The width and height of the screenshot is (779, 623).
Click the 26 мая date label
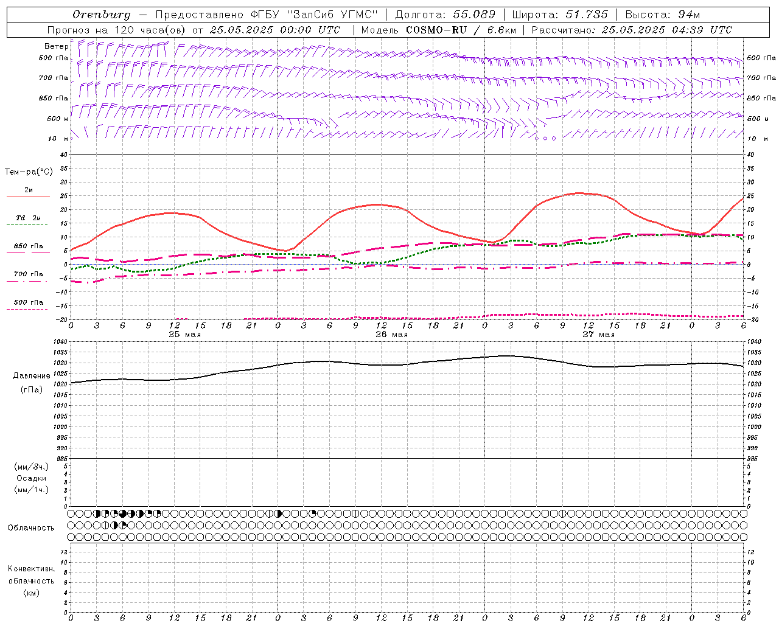[x=391, y=335]
